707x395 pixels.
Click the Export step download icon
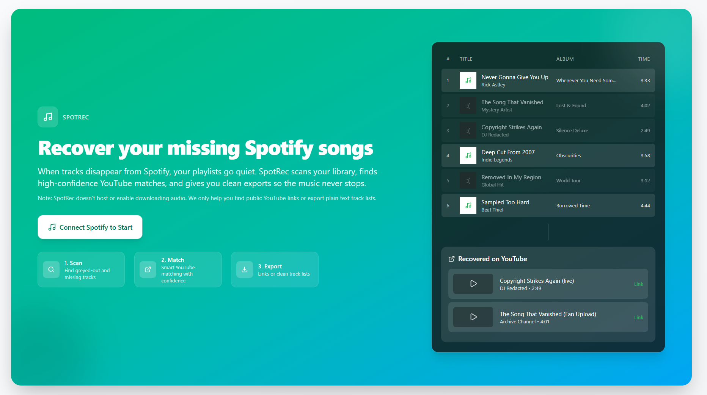tap(245, 270)
